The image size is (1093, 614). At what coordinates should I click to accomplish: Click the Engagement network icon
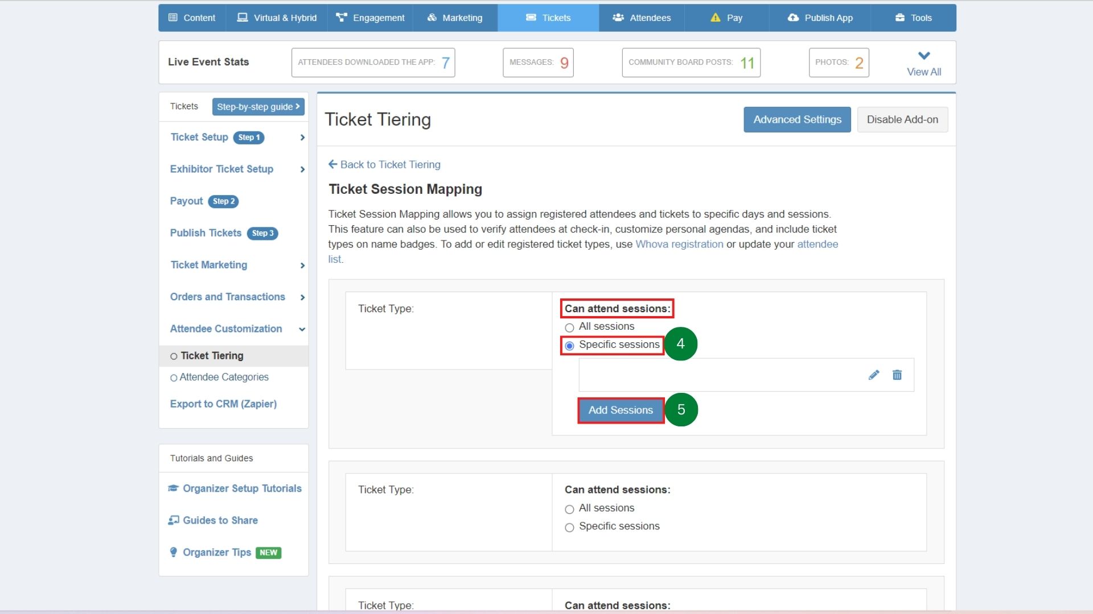tap(342, 18)
